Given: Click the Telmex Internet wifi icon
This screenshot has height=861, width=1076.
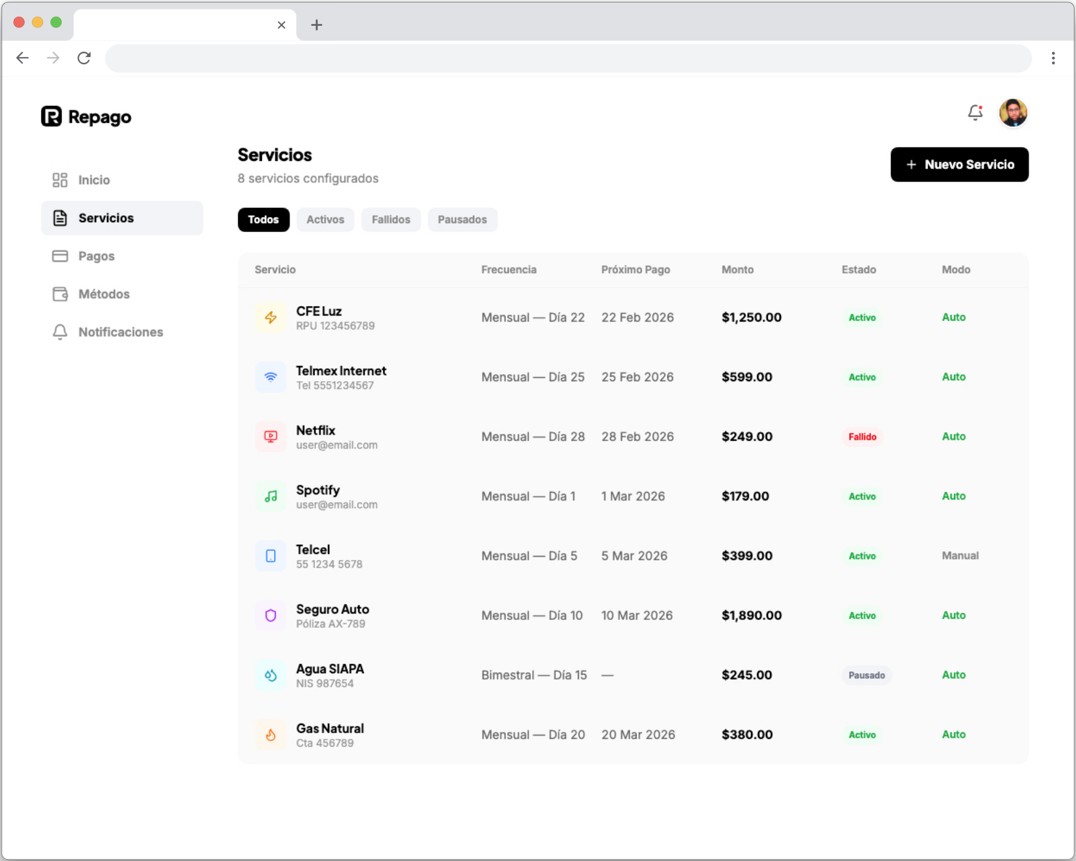Looking at the screenshot, I should [271, 377].
